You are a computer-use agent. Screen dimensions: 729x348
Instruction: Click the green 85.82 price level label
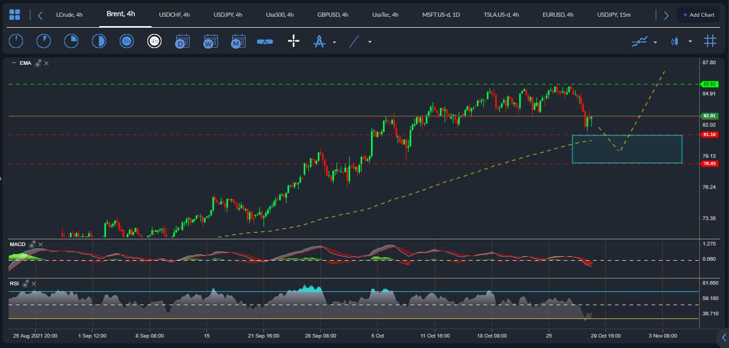point(710,84)
